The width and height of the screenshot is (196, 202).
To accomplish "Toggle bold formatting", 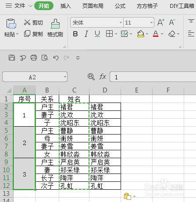I will point(75,34).
